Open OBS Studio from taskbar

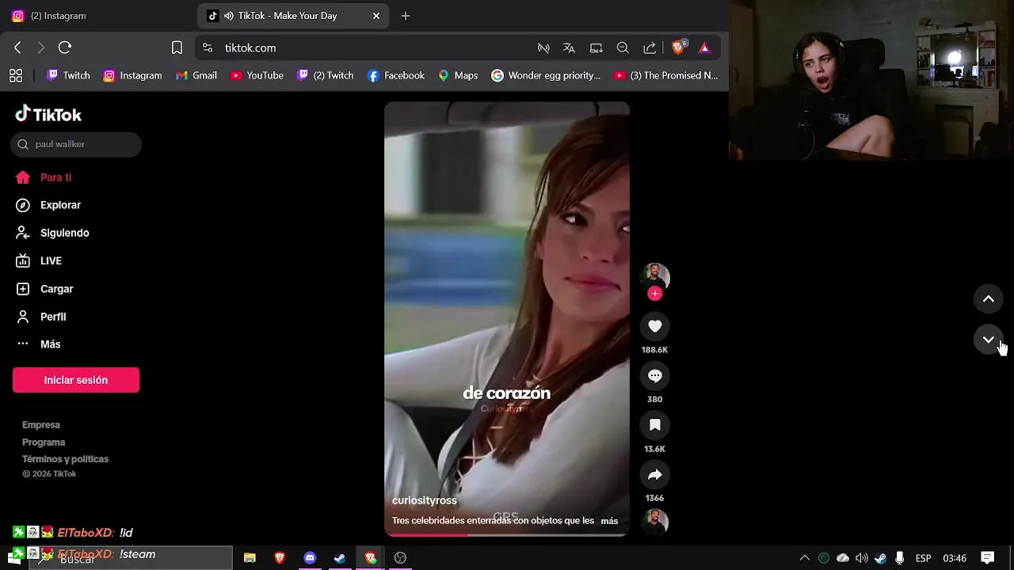[x=401, y=557]
